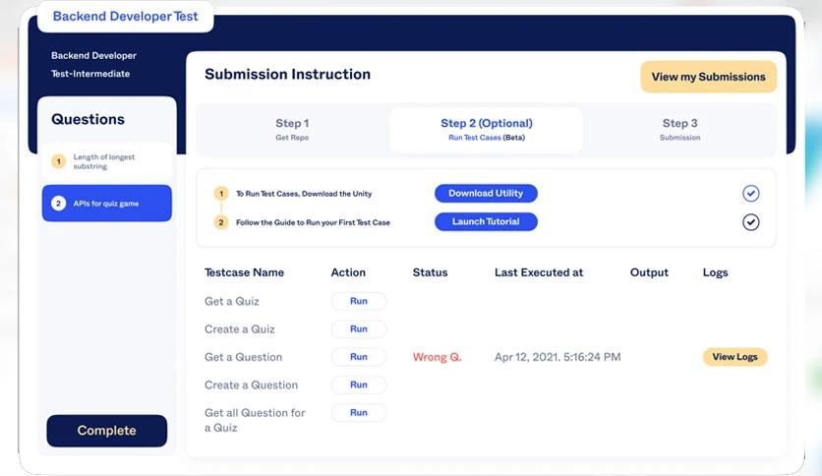Click View my Submissions button
Image resolution: width=822 pixels, height=476 pixels.
coord(708,77)
